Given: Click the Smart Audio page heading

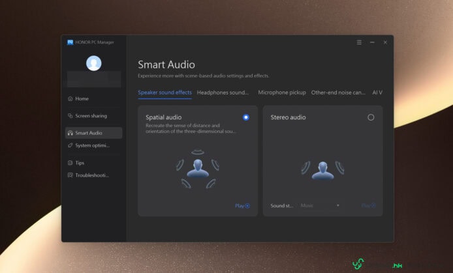Looking at the screenshot, I should pyautogui.click(x=166, y=65).
